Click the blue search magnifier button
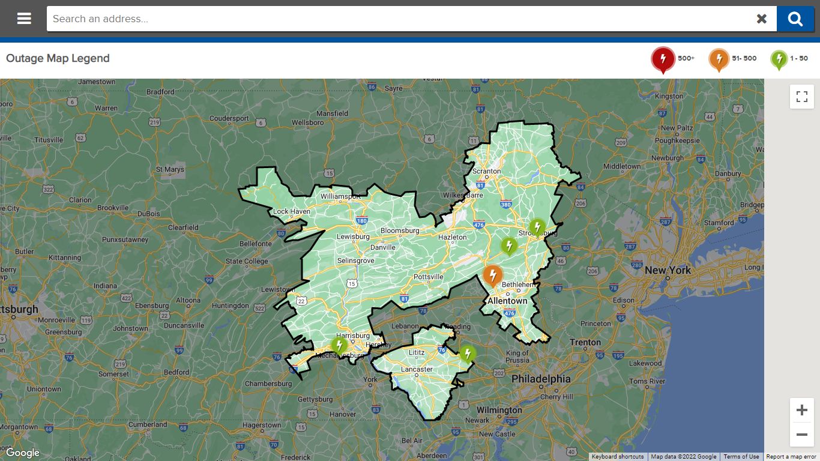The image size is (820, 461). [x=795, y=19]
